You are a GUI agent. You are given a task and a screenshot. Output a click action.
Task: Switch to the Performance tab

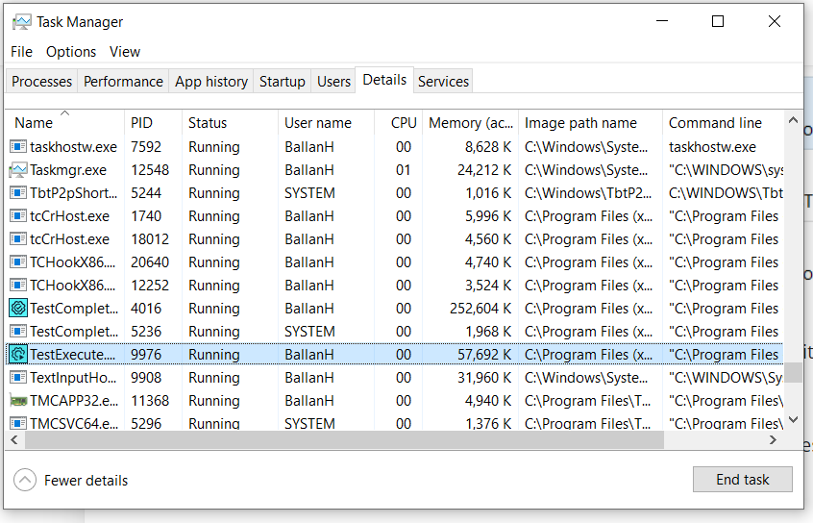click(123, 82)
